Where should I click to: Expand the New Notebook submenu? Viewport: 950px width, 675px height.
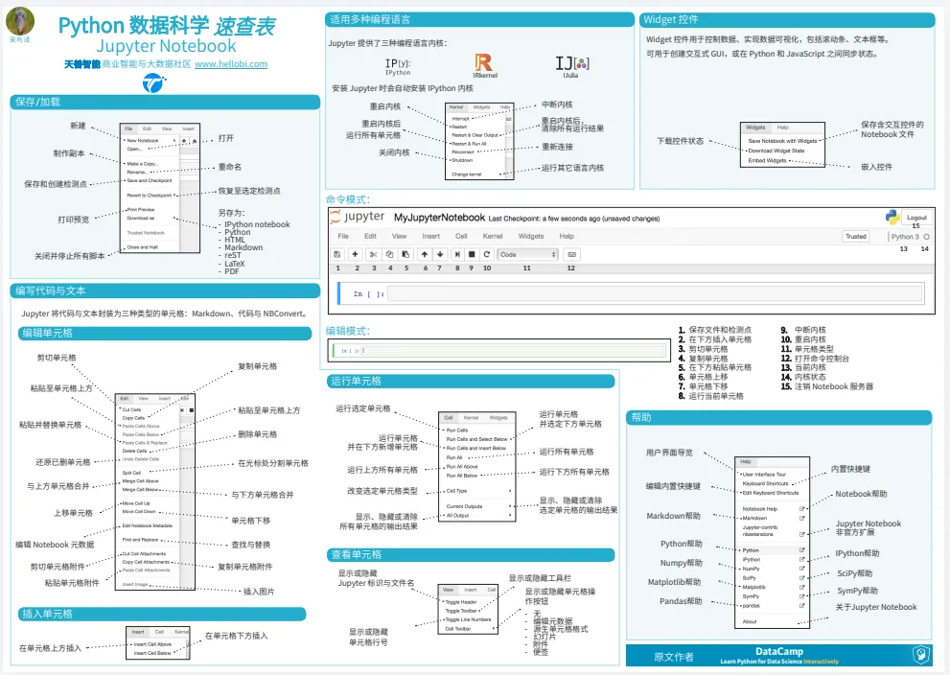tap(175, 141)
